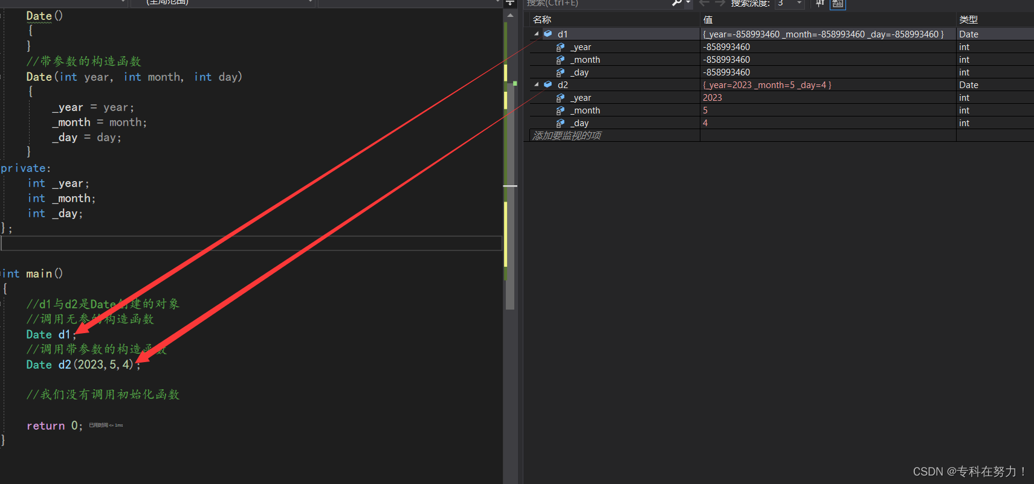The width and height of the screenshot is (1034, 484).
Task: Select d1 row name in watch window
Action: (563, 34)
